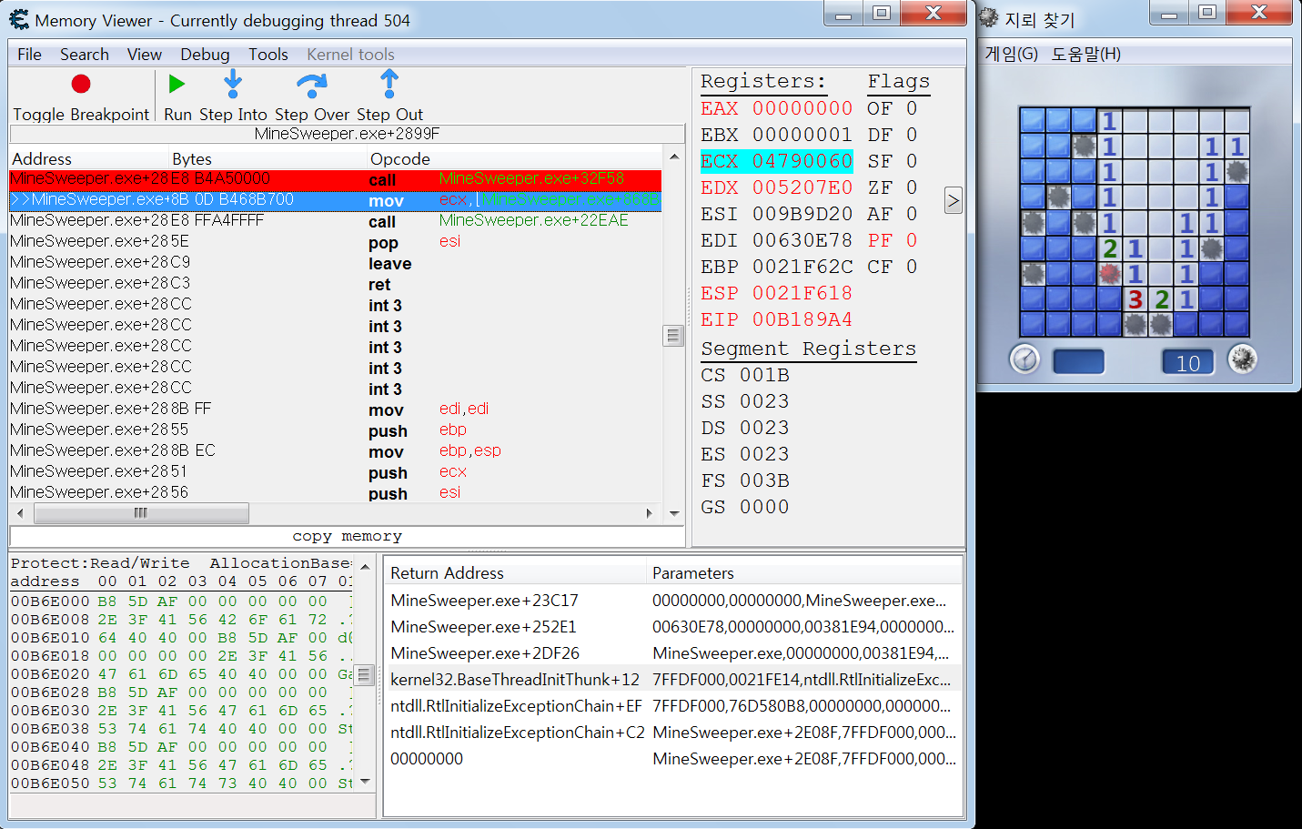The width and height of the screenshot is (1302, 829).
Task: Click the green Run arrow icon
Action: [x=177, y=84]
